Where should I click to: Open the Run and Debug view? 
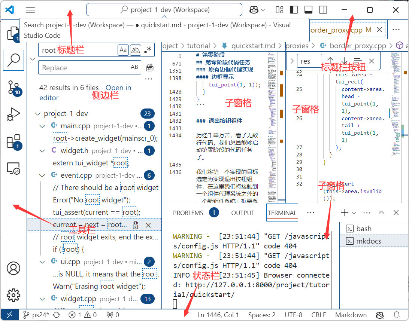(13, 114)
